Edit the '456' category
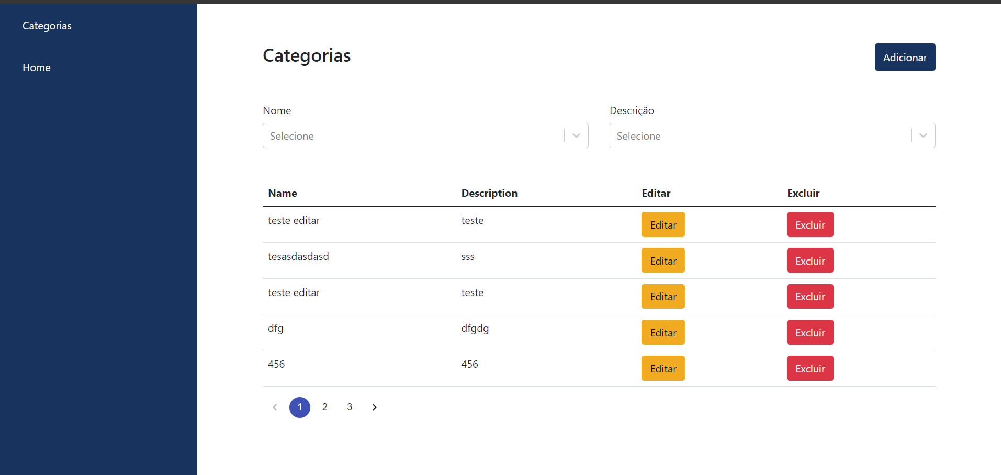Image resolution: width=1001 pixels, height=475 pixels. pyautogui.click(x=662, y=368)
